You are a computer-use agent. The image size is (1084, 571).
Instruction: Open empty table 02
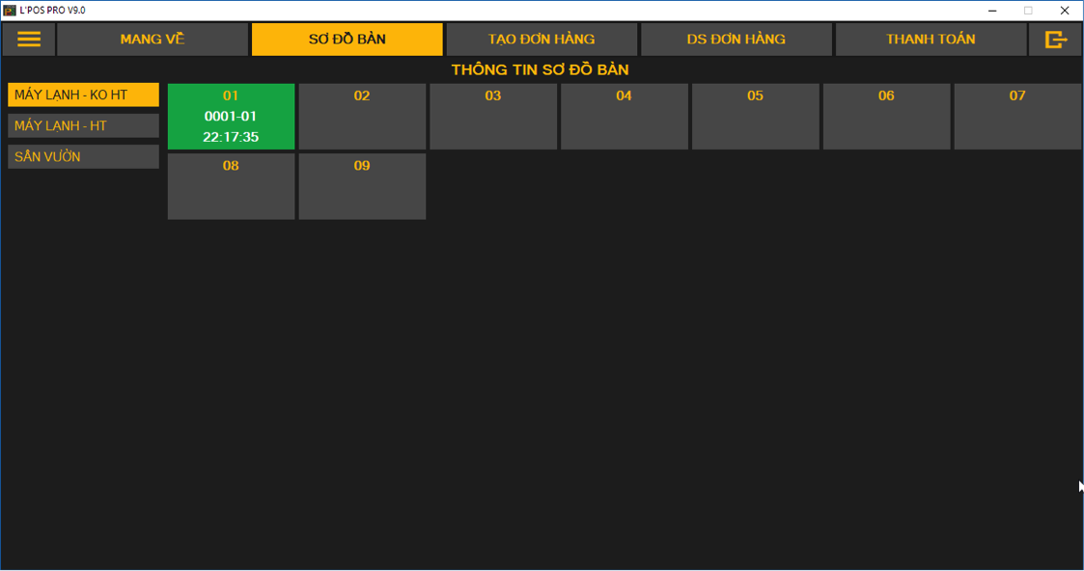pyautogui.click(x=362, y=116)
